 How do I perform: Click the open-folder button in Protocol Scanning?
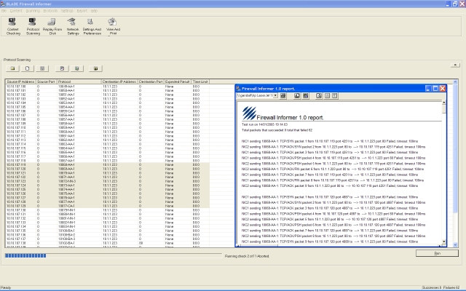12,68
